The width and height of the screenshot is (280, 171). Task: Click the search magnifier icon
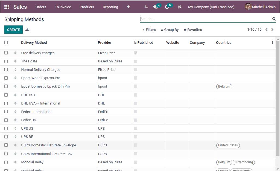point(274,19)
